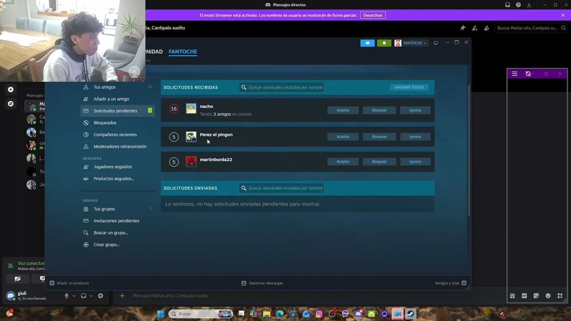The height and width of the screenshot is (321, 571).
Task: Open Discord GIF picker
Action: click(x=524, y=296)
